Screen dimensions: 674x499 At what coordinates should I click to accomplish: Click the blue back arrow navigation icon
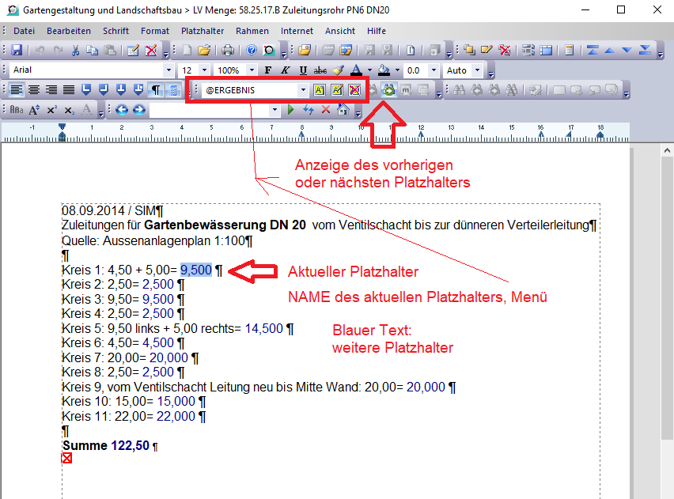pos(122,110)
